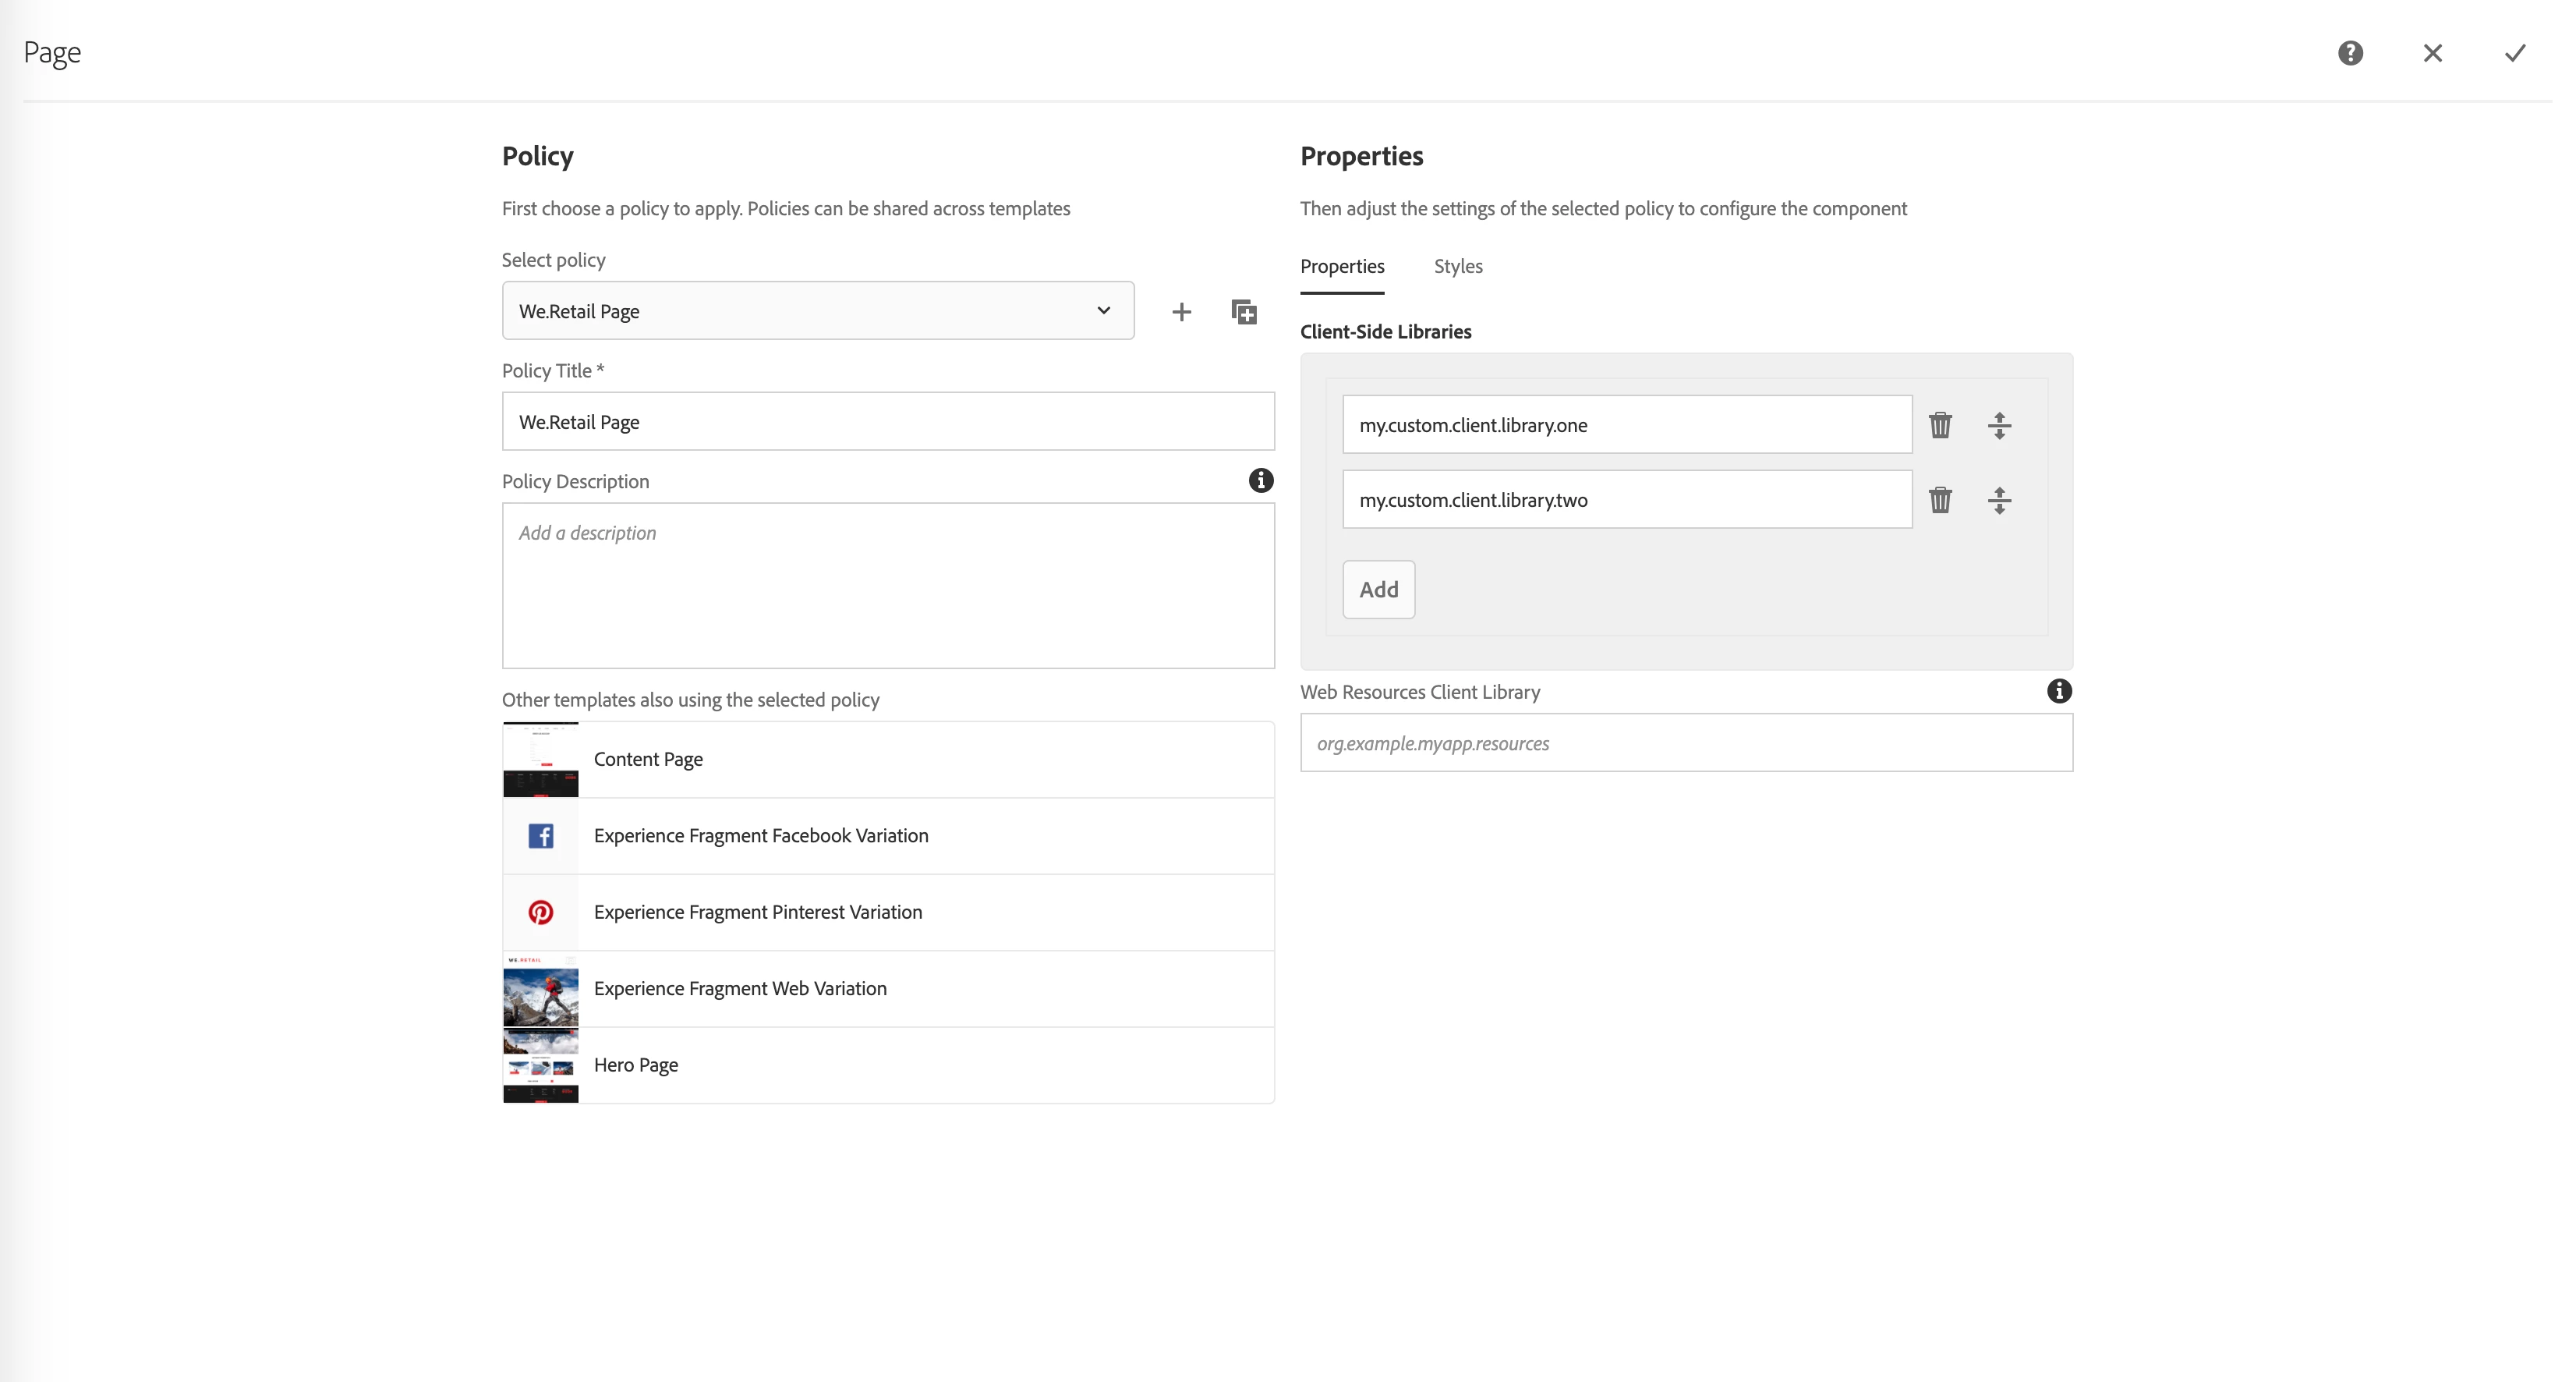Show the Web Resources Client Library info

2058,691
